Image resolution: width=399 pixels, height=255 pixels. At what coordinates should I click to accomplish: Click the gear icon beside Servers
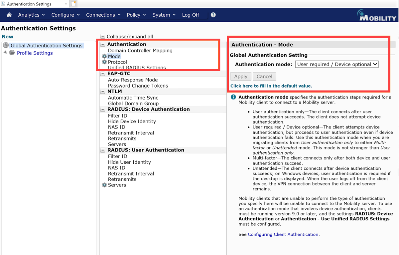point(104,185)
